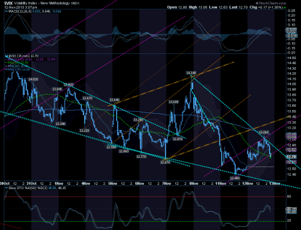Screen dimensions: 301x230
Task: Click the 13.060 price label near 12Nov
Action: coord(263,132)
